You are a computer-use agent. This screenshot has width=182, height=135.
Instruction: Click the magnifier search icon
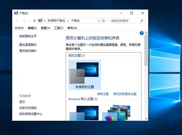pyautogui.click(x=142, y=21)
